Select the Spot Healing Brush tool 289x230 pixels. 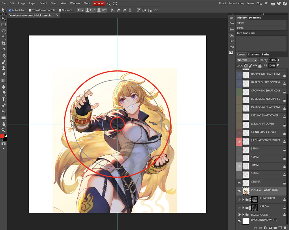[x=3, y=56]
